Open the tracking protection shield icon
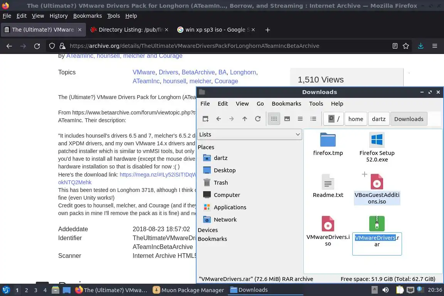The width and height of the screenshot is (444, 296). click(x=52, y=46)
